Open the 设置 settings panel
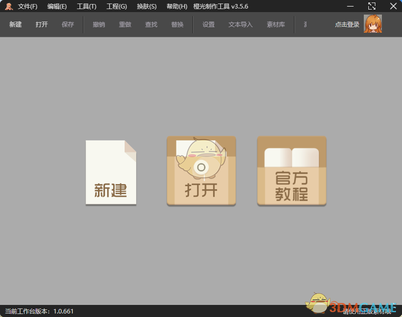This screenshot has width=402, height=317. coord(208,24)
